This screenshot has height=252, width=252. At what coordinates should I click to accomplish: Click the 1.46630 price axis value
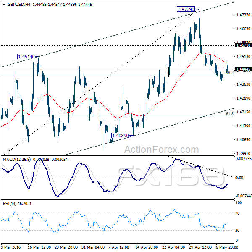(243, 29)
